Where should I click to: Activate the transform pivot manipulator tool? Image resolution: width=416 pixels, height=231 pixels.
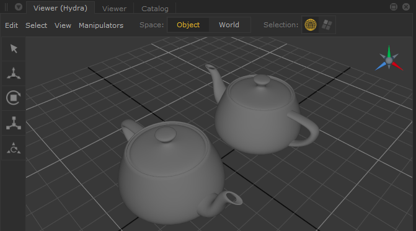[x=14, y=148]
